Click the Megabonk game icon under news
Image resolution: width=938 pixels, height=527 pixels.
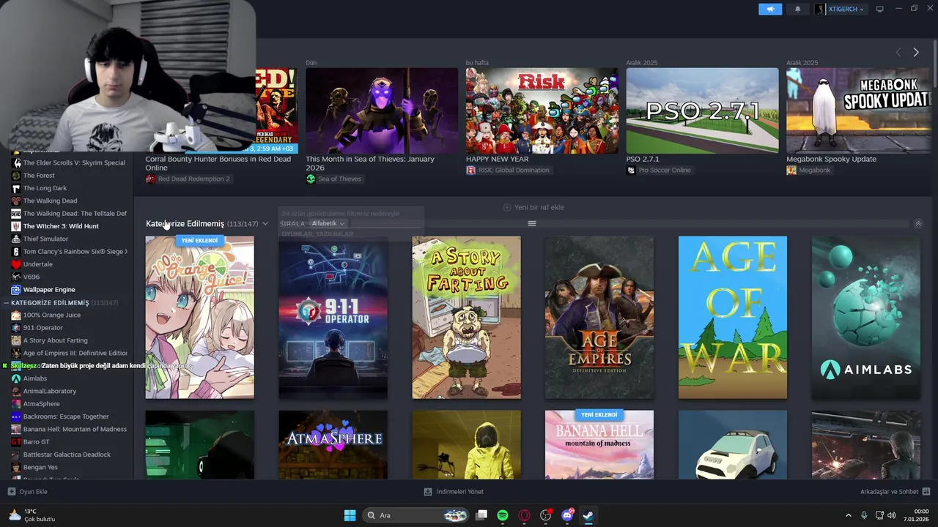tap(791, 170)
